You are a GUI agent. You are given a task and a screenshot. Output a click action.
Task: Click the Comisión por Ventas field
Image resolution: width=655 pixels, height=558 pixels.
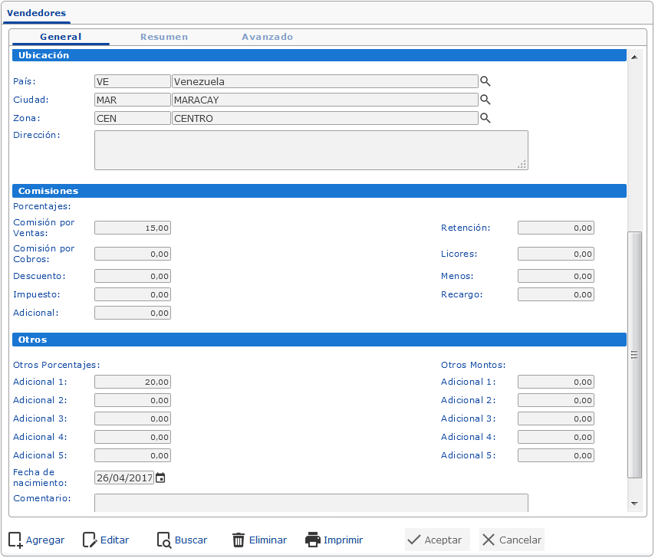[x=133, y=228]
